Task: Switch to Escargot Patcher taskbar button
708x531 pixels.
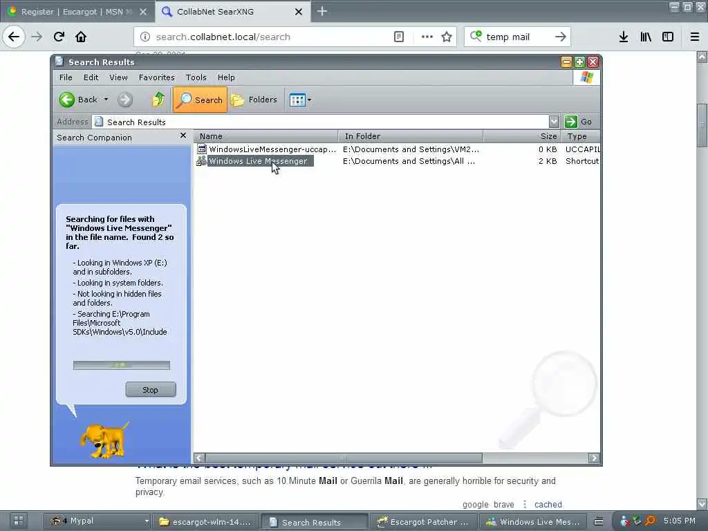Action: [x=423, y=521]
